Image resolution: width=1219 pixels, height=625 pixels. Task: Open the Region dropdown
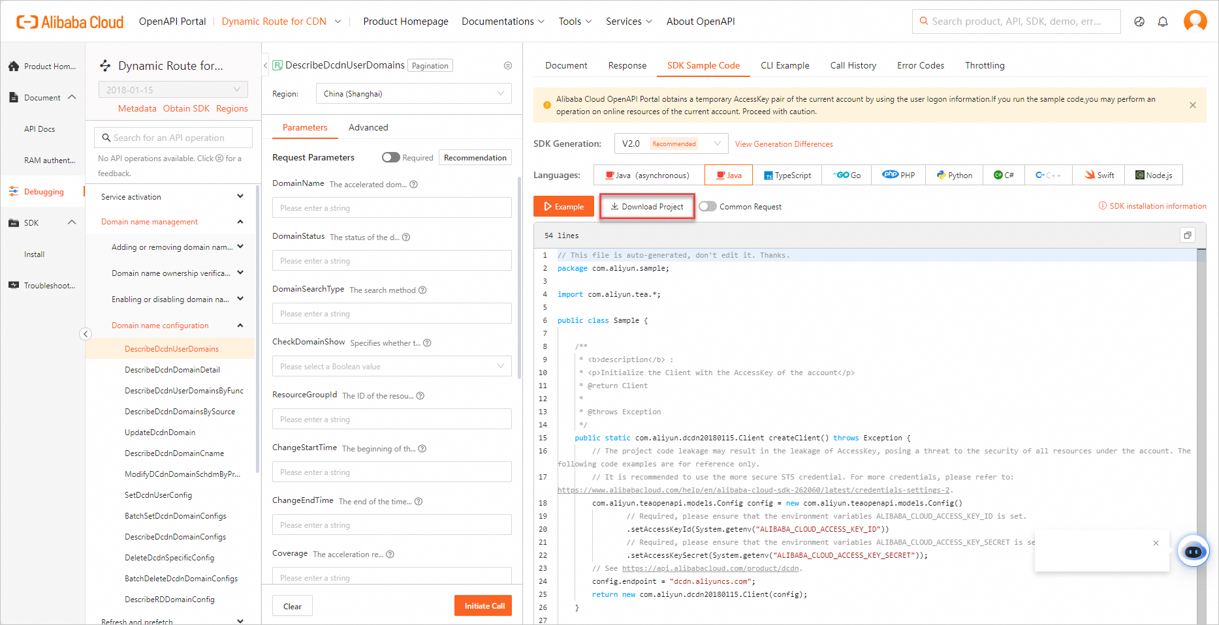pos(414,93)
